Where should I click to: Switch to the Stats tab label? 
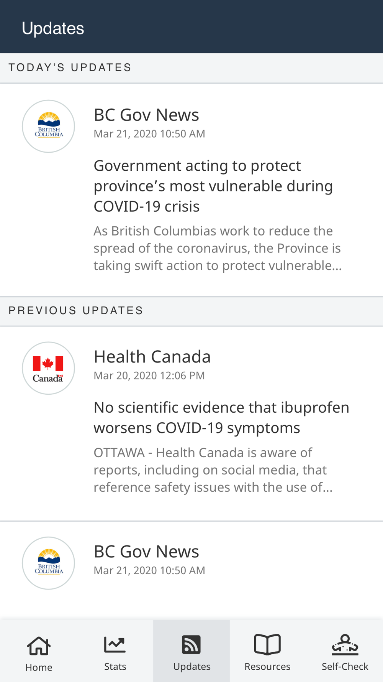[x=115, y=667]
